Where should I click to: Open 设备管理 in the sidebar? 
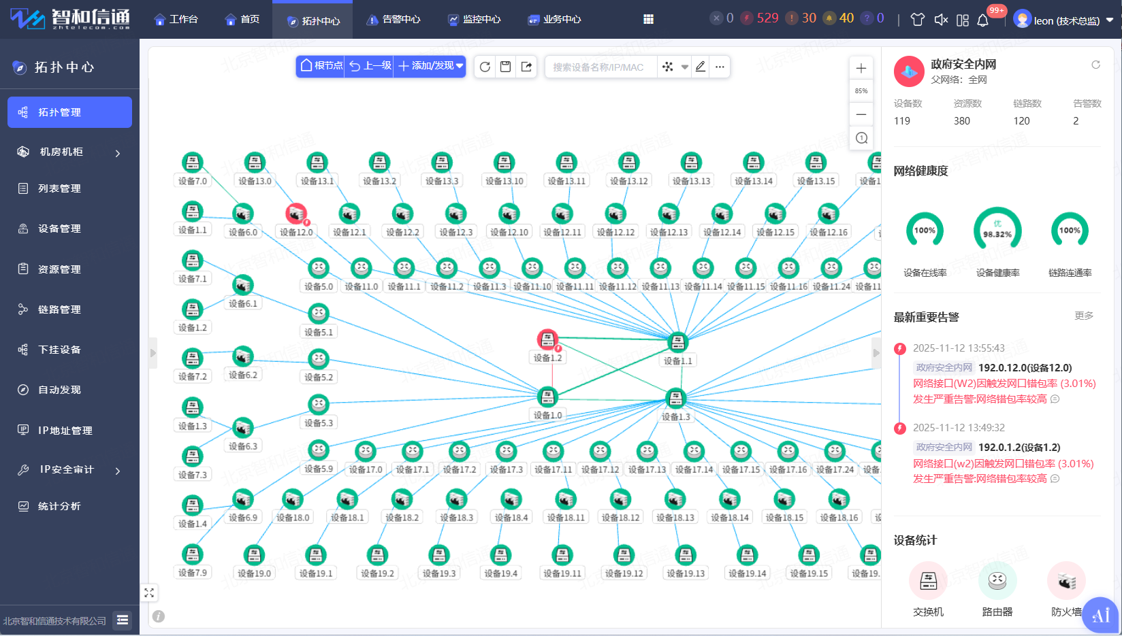[69, 229]
